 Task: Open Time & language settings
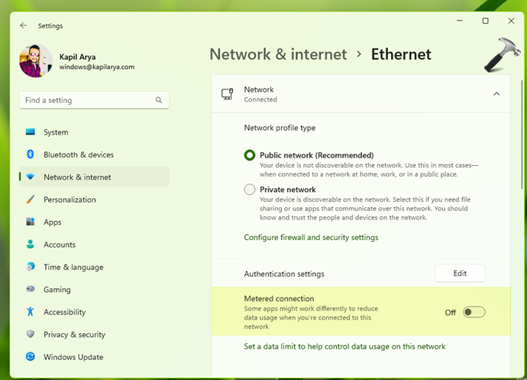(73, 267)
